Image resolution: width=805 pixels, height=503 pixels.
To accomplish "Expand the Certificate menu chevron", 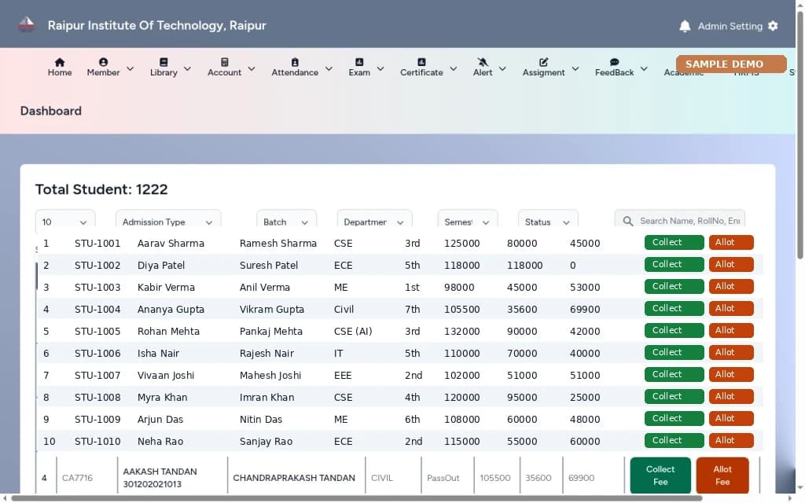I will tap(454, 68).
